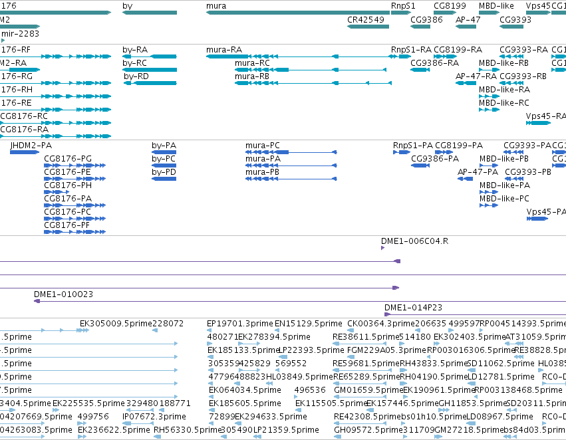Image resolution: width=566 pixels, height=440 pixels.
Task: Click the by-PA protein label
Action: (164, 146)
